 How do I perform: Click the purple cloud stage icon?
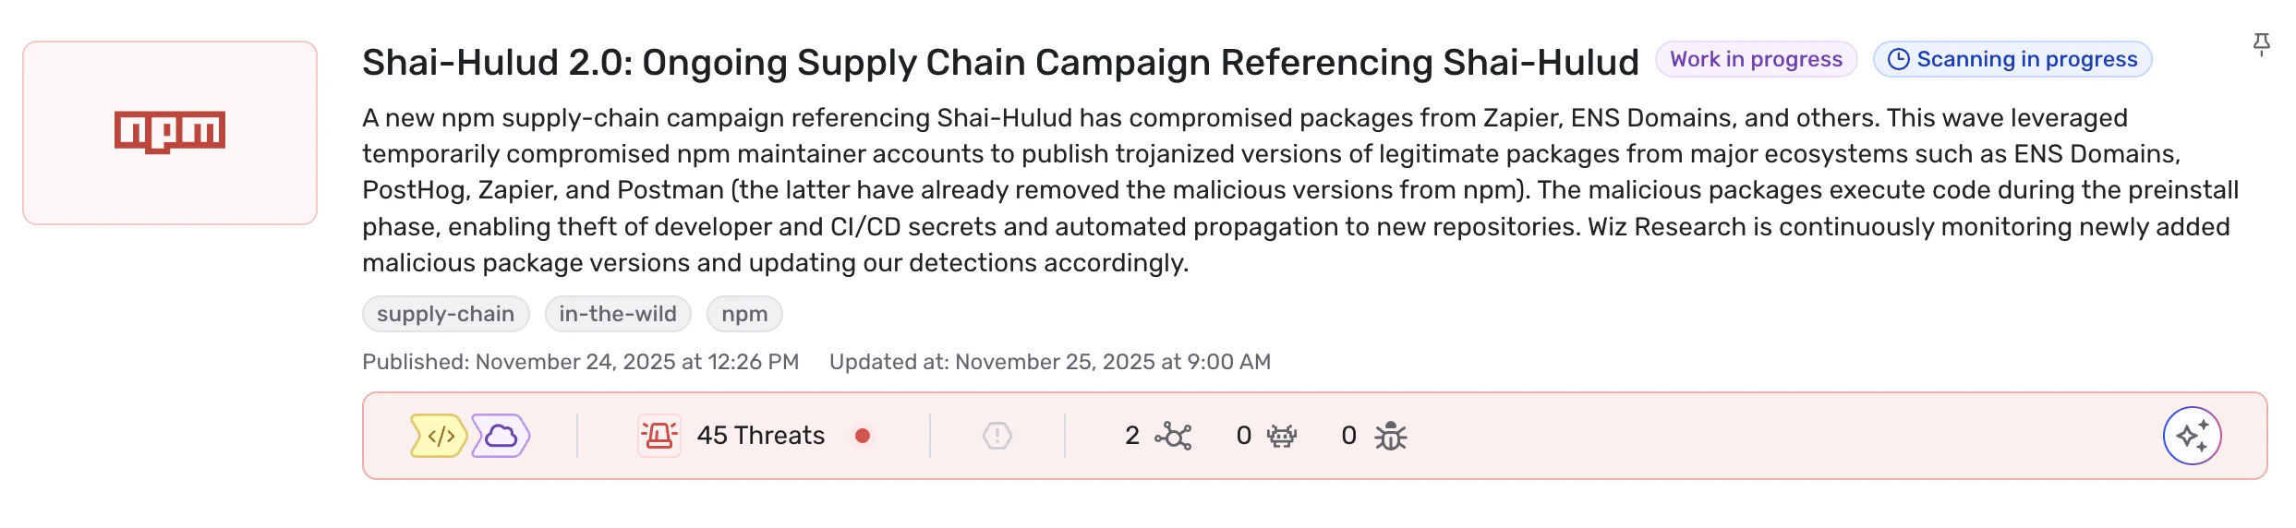point(501,436)
